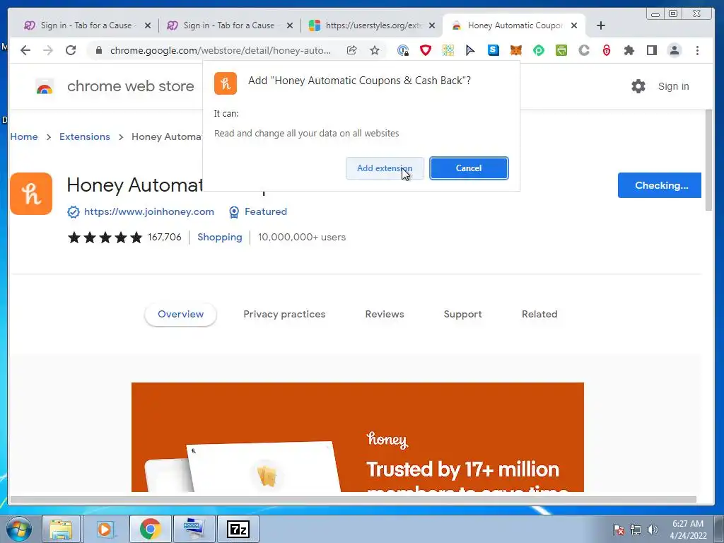724x543 pixels.
Task: Reload the current web store page
Action: (71, 50)
